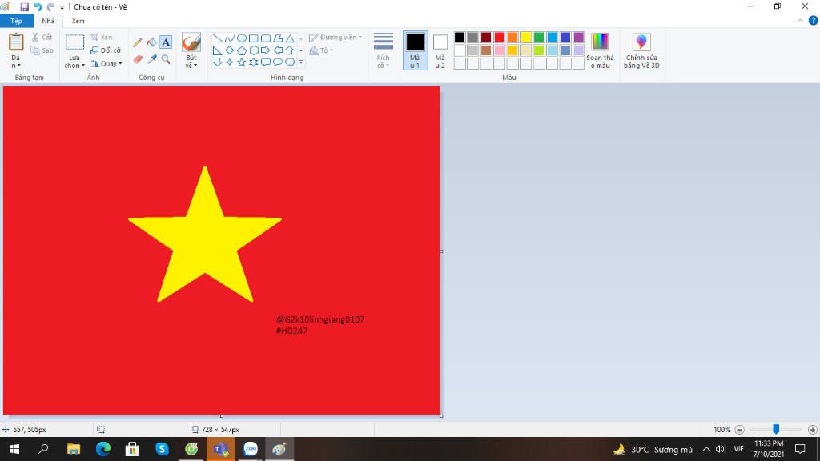Select the Magnifier tool
This screenshot has height=461, width=820.
pos(166,59)
